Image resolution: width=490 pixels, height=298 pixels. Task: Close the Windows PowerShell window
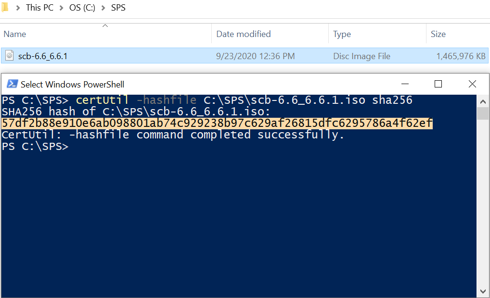pos(472,84)
